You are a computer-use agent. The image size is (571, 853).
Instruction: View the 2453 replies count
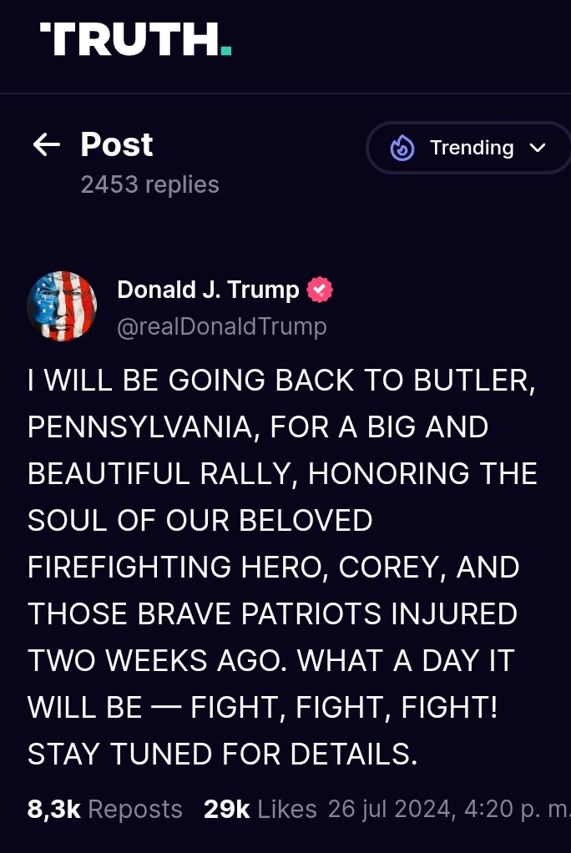[150, 184]
